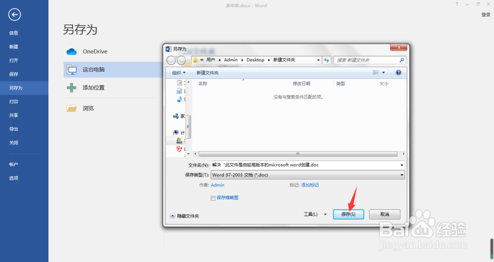Open the 新建 backstage menu item

point(13,46)
